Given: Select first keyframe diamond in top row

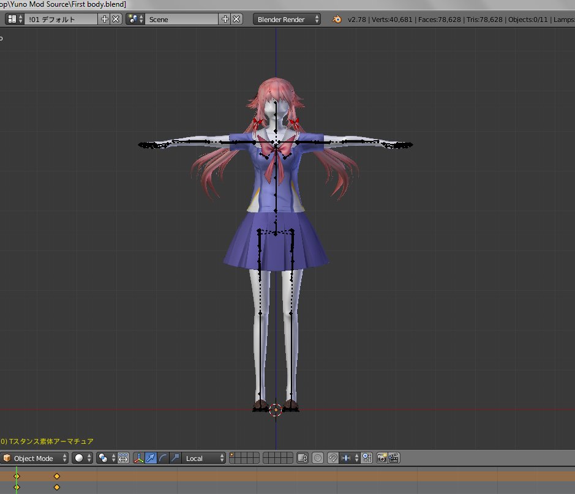Looking at the screenshot, I should (17, 476).
